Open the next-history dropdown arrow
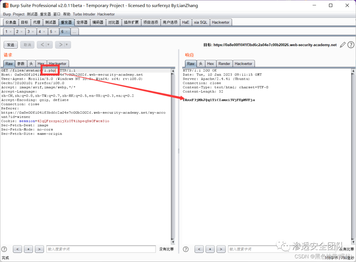356x262 pixels. [x=67, y=45]
